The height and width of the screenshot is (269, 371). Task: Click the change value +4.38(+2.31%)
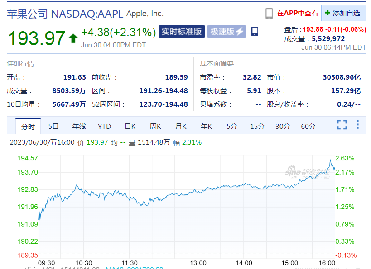(x=119, y=33)
